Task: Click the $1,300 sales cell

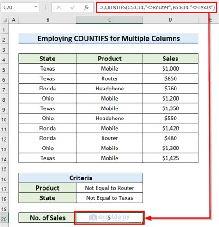Action: point(170,148)
